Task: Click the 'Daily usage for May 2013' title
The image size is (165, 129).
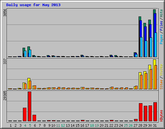Action: pos(33,5)
